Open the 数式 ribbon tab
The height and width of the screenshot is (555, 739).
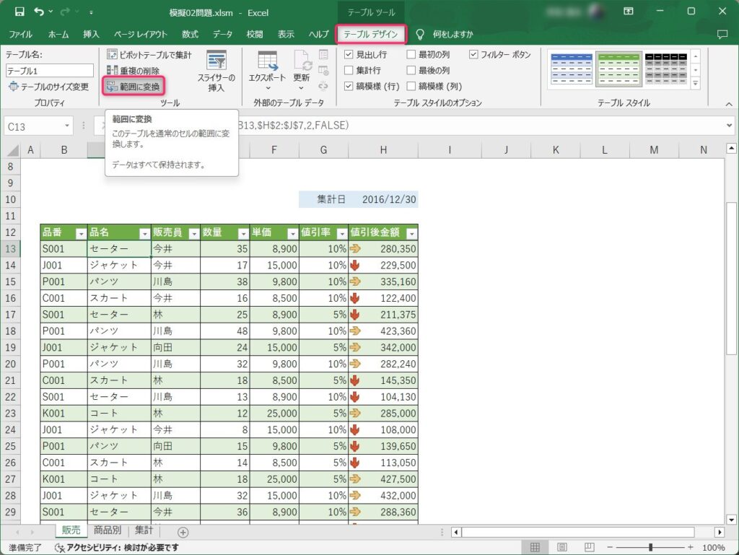(x=190, y=34)
